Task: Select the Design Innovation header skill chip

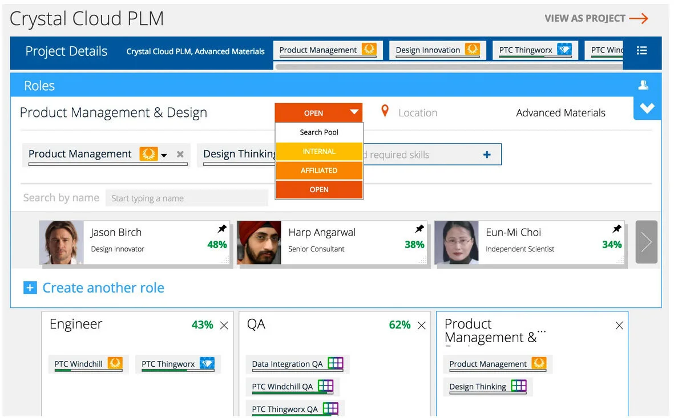Action: 438,50
